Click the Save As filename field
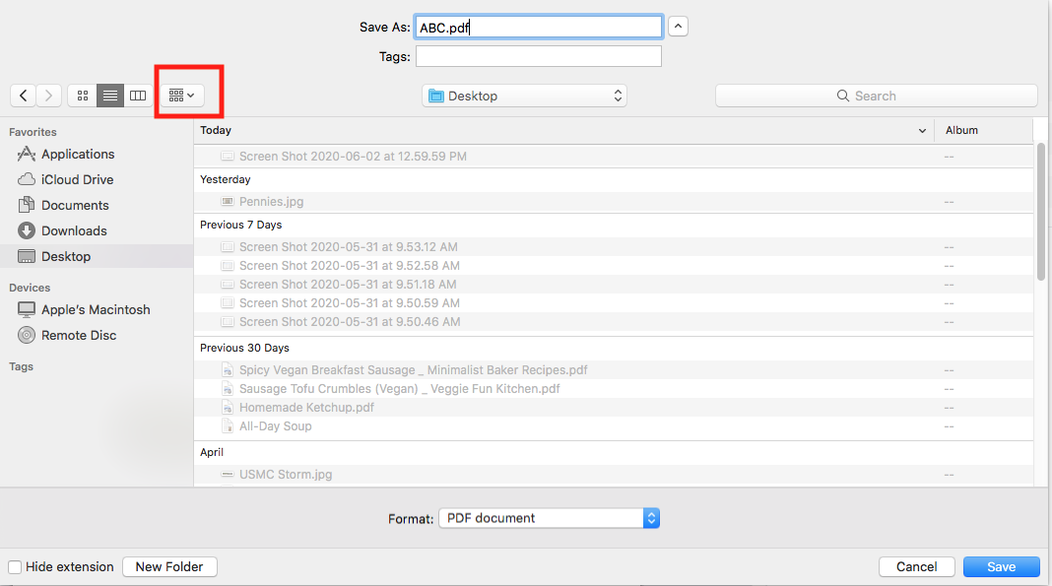The width and height of the screenshot is (1052, 586). click(x=538, y=27)
